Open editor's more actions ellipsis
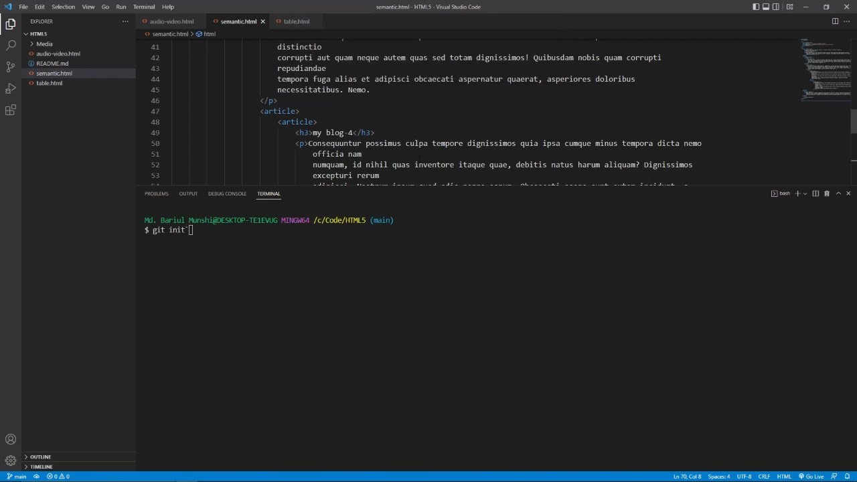This screenshot has width=857, height=482. click(846, 21)
